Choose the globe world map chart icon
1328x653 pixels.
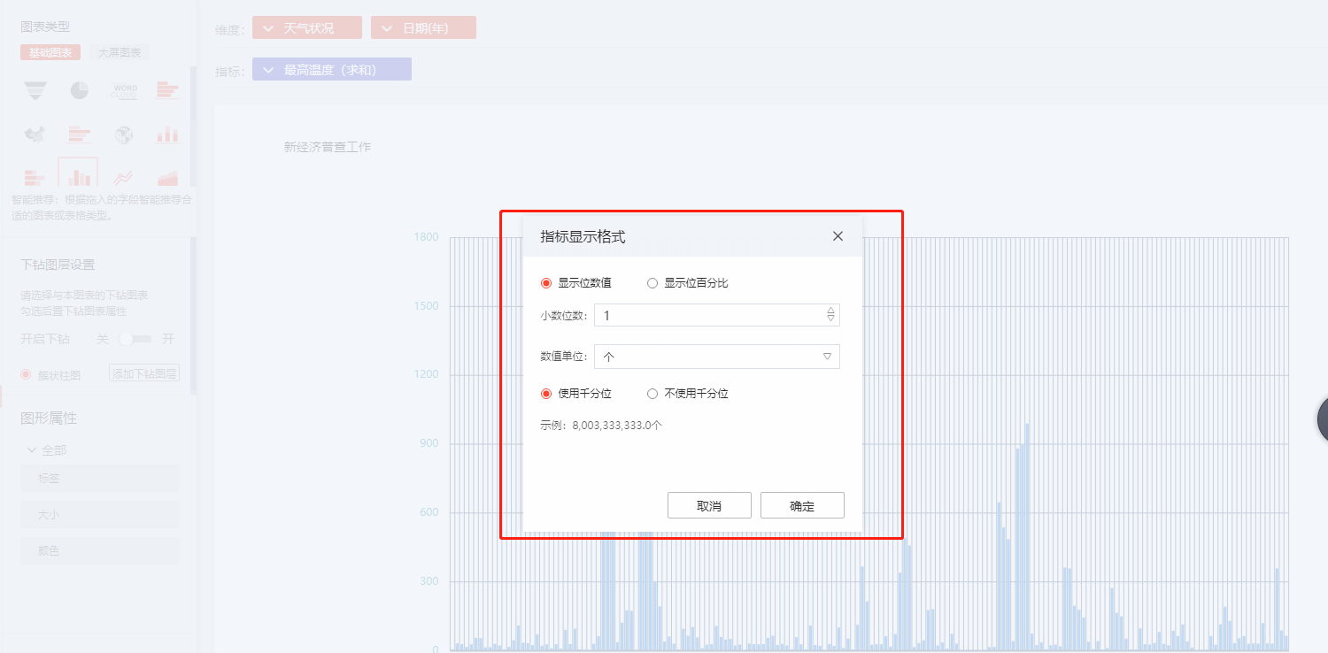tap(124, 134)
